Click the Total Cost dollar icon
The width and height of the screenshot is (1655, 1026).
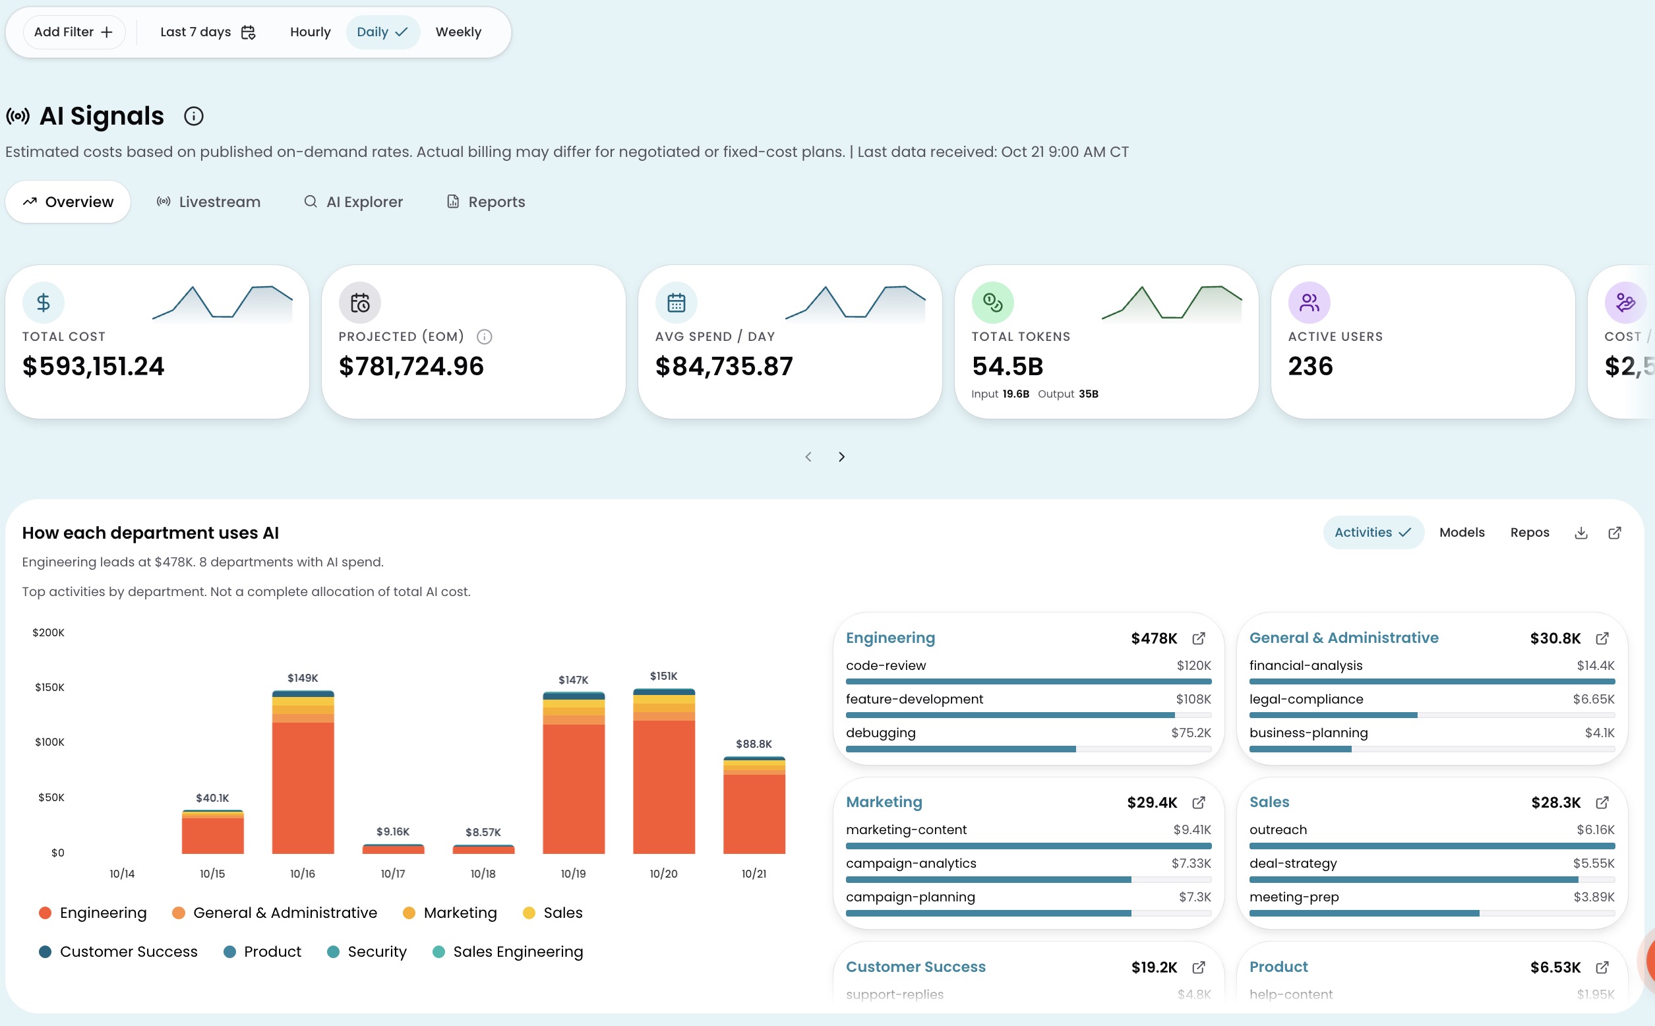pos(44,303)
